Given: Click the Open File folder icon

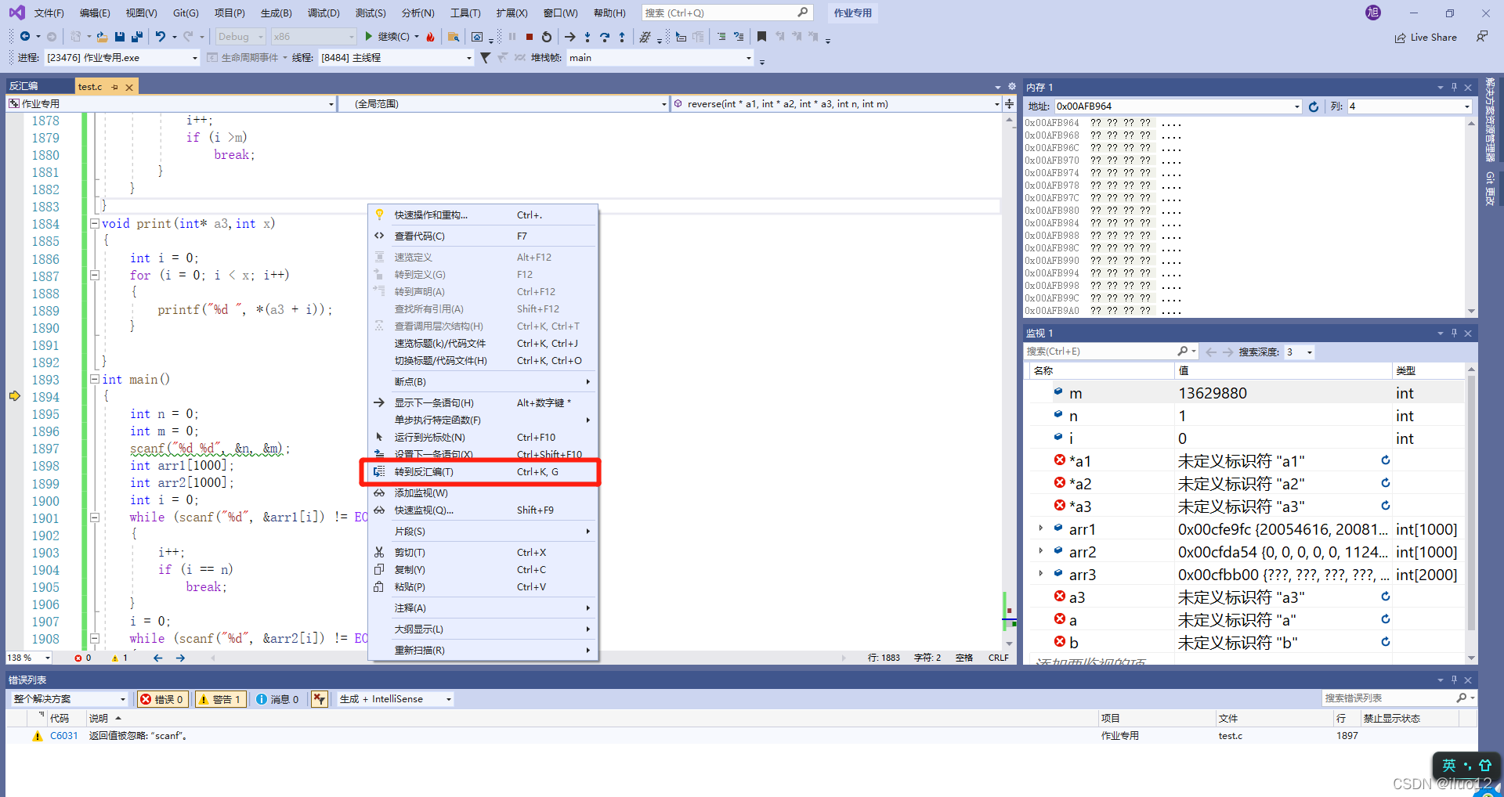Looking at the screenshot, I should pos(102,37).
